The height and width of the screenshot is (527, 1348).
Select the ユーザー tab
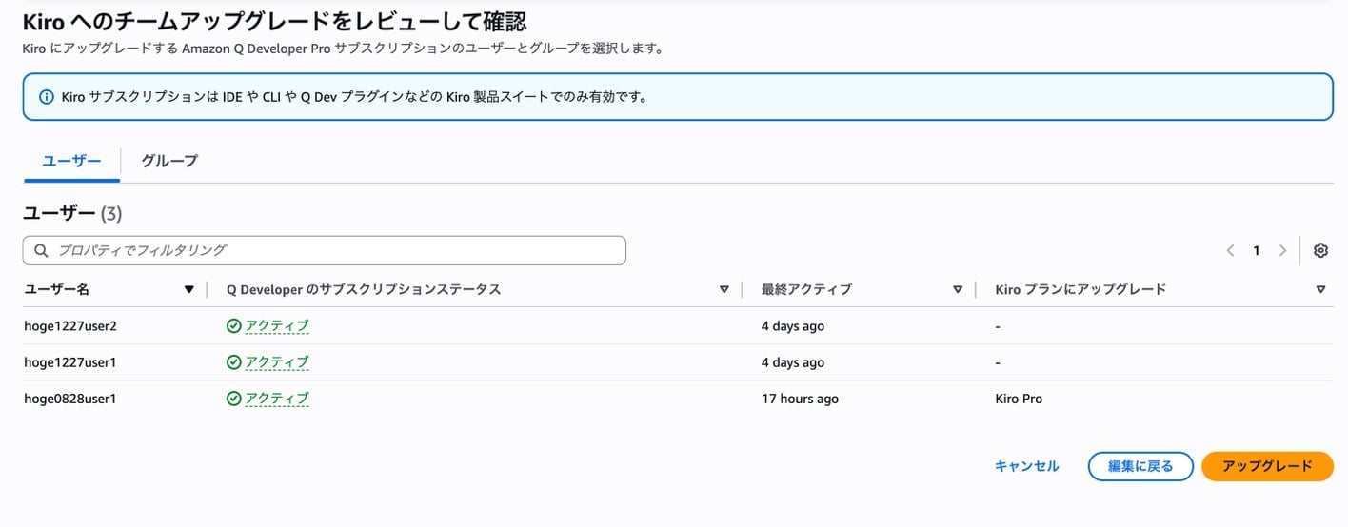71,161
